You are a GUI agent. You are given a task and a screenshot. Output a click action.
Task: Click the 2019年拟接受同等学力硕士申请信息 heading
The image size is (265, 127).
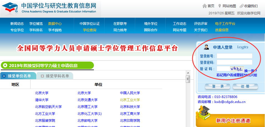43,65
